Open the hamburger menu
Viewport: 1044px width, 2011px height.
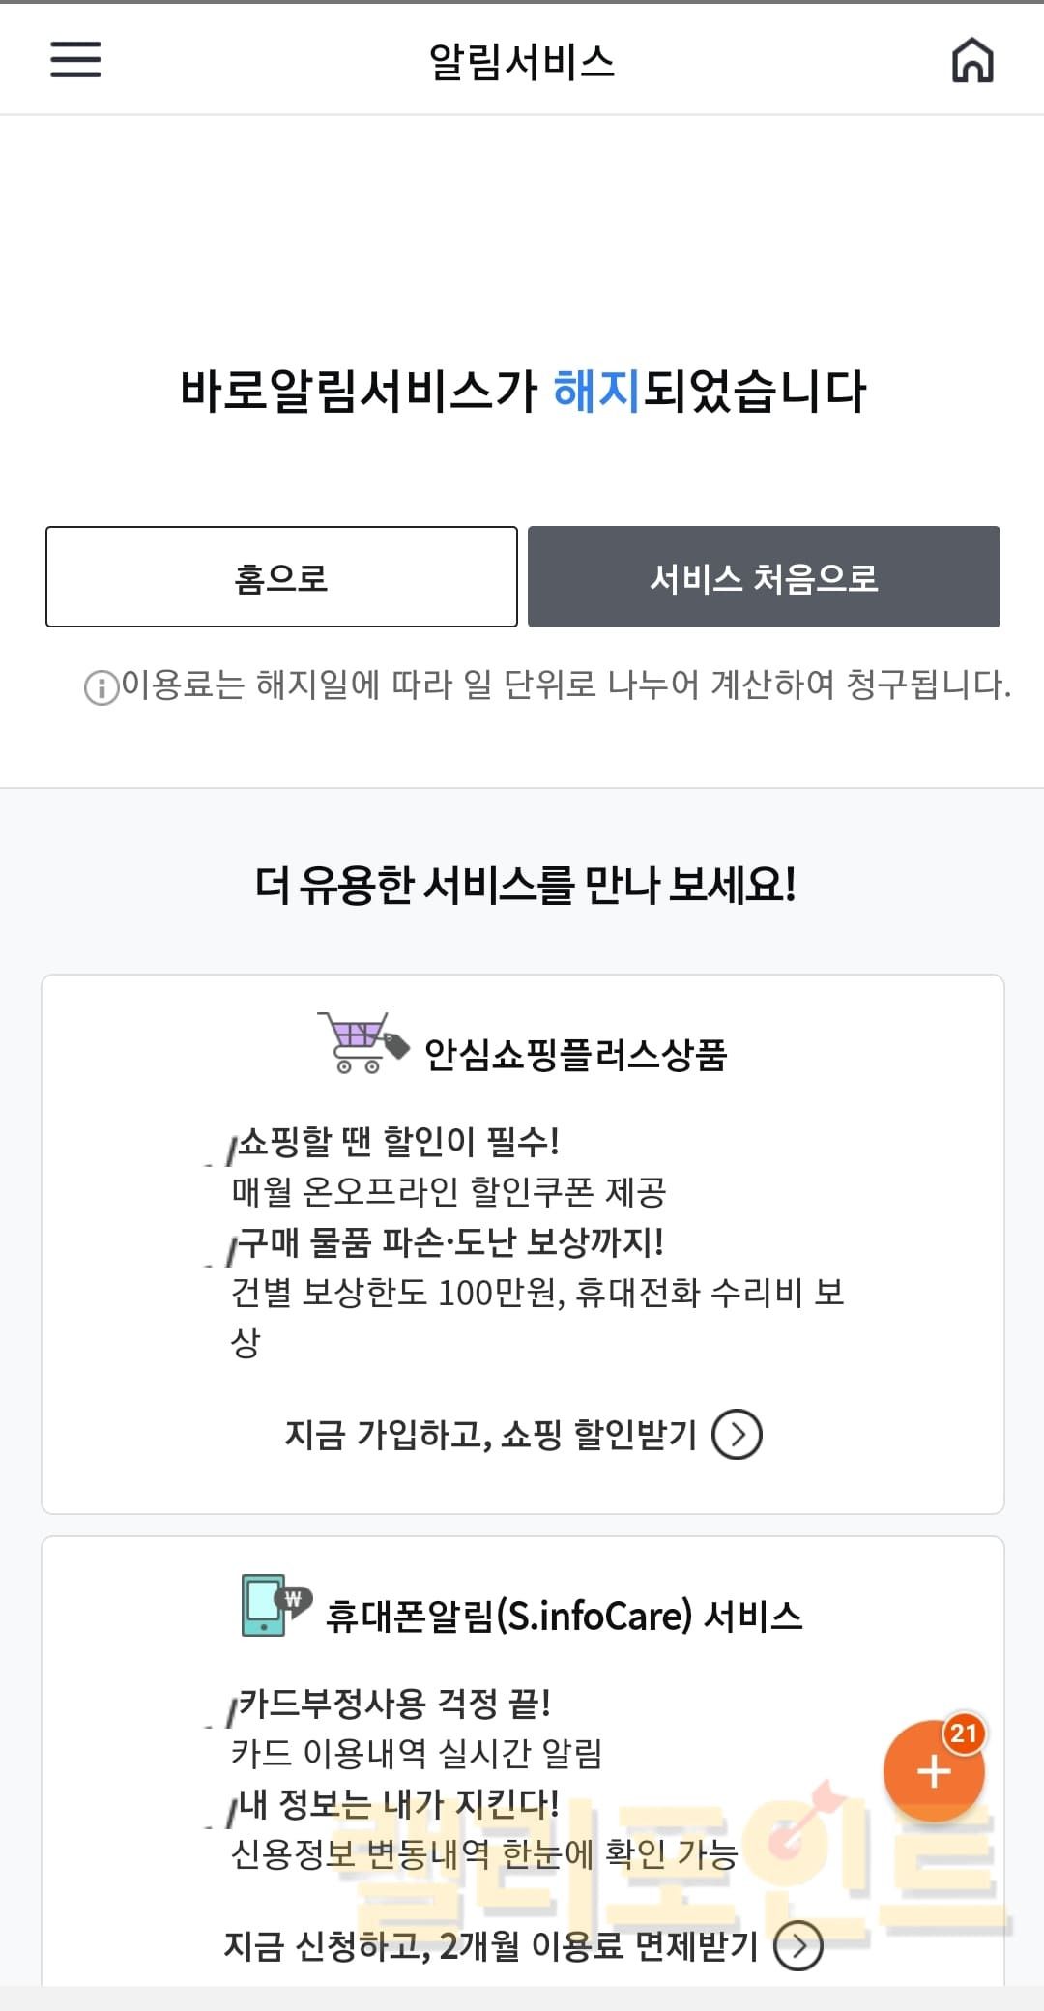75,59
